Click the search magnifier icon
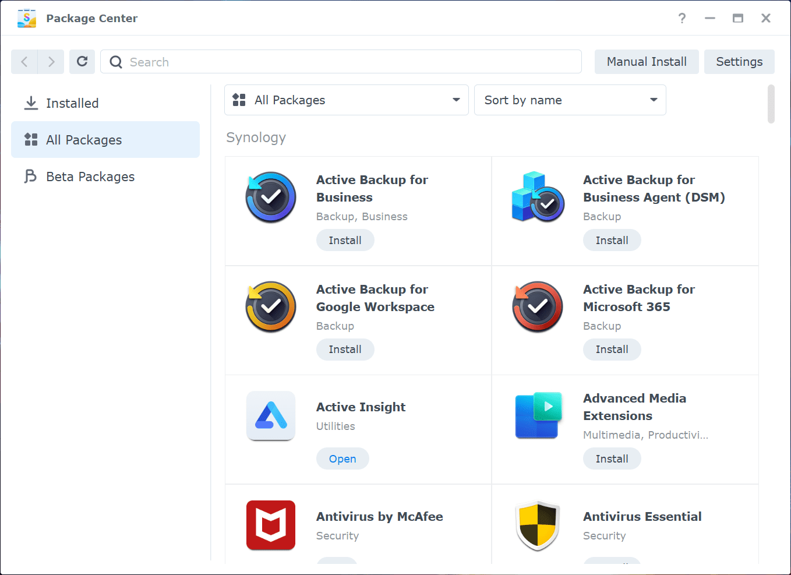The width and height of the screenshot is (791, 575). pos(116,62)
